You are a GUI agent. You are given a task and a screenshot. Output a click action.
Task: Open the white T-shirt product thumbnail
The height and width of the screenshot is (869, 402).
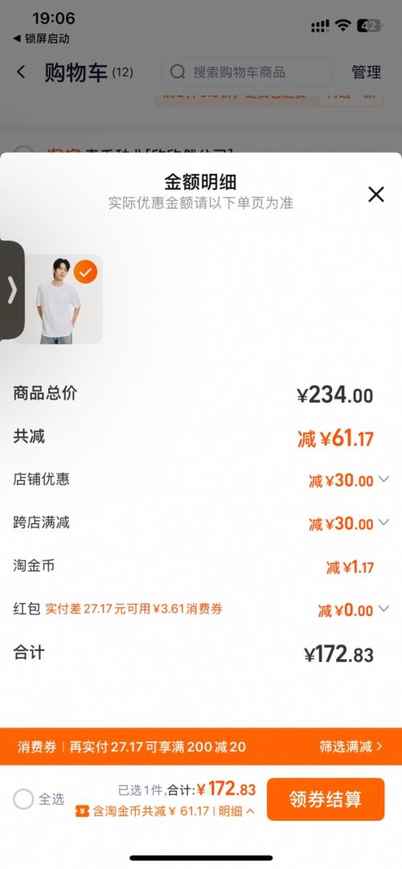coord(58,300)
